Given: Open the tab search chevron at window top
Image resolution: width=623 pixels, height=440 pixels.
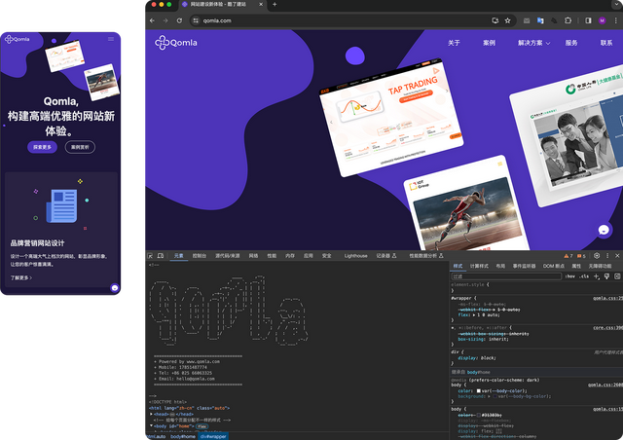Looking at the screenshot, I should tap(616, 4).
